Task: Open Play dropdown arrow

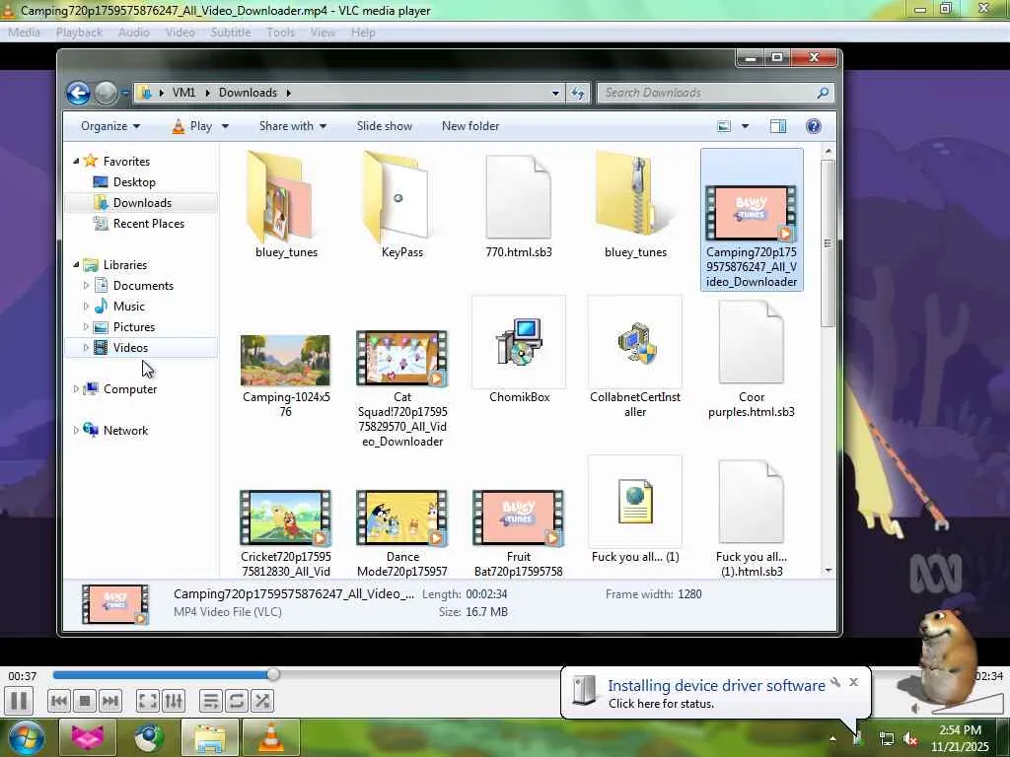Action: tap(225, 126)
